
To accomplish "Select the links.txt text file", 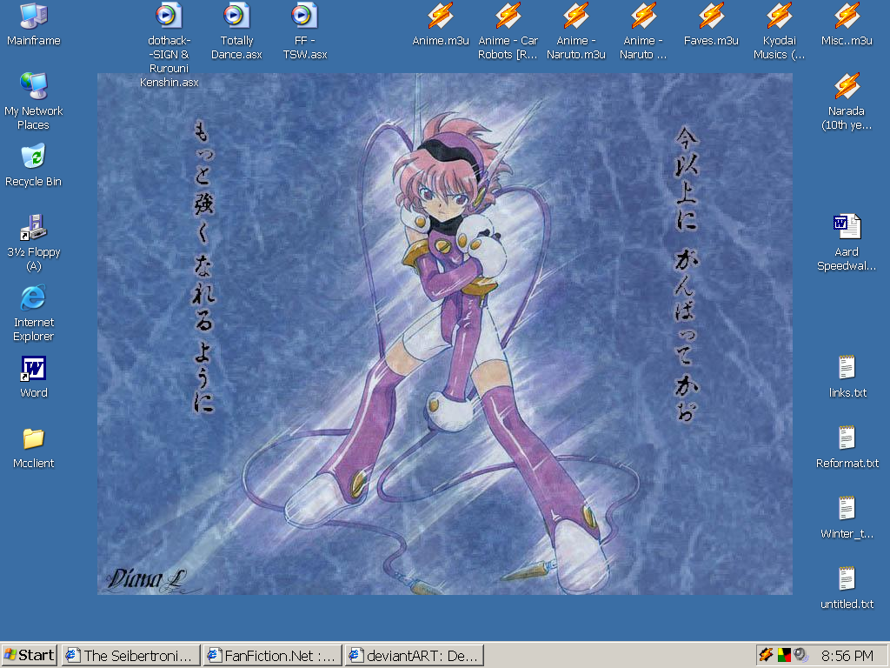I will coord(847,368).
